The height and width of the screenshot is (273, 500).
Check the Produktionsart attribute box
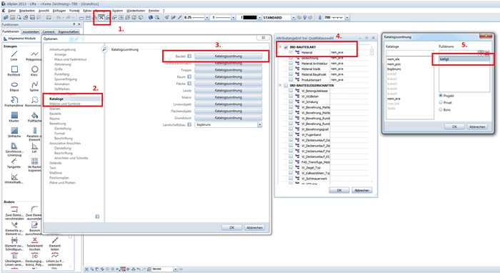point(291,80)
